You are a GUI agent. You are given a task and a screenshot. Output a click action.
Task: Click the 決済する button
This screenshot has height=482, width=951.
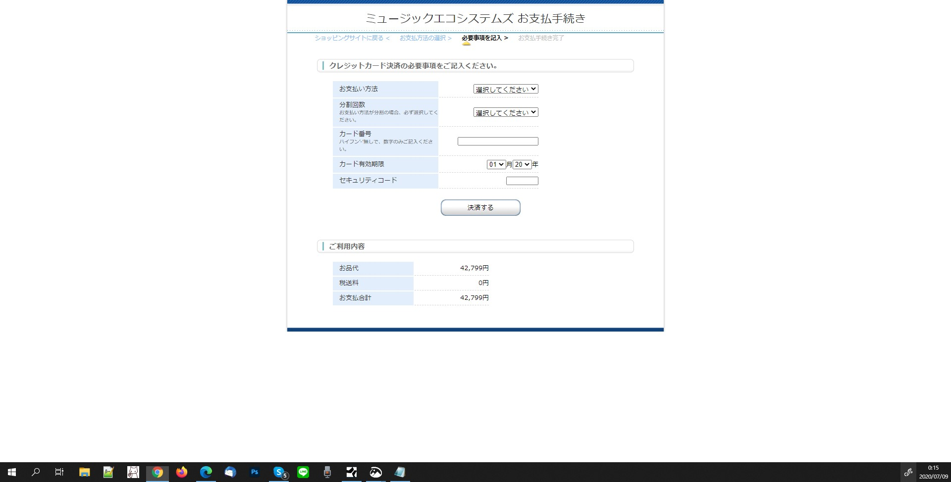click(480, 208)
